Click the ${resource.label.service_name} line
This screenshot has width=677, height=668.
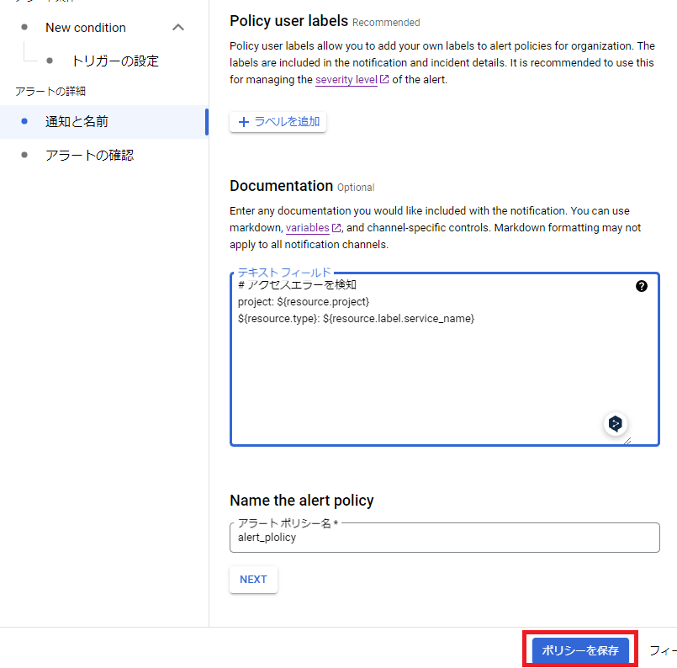point(356,319)
